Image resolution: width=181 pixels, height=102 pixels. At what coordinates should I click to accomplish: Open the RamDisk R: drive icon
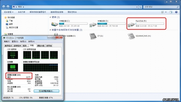coord(131,25)
